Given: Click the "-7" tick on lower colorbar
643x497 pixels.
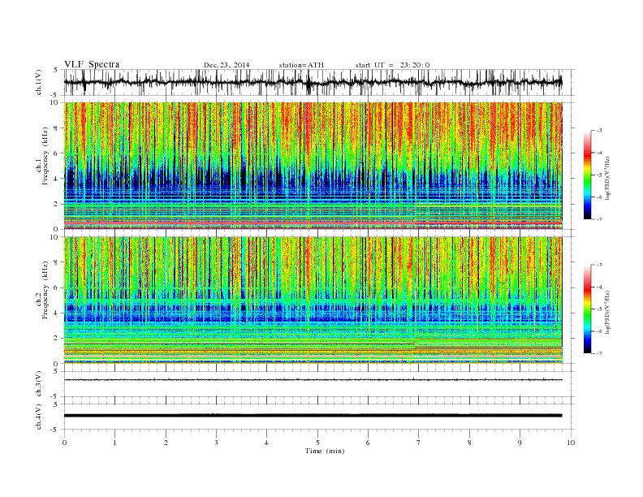Looking at the screenshot, I should point(599,353).
